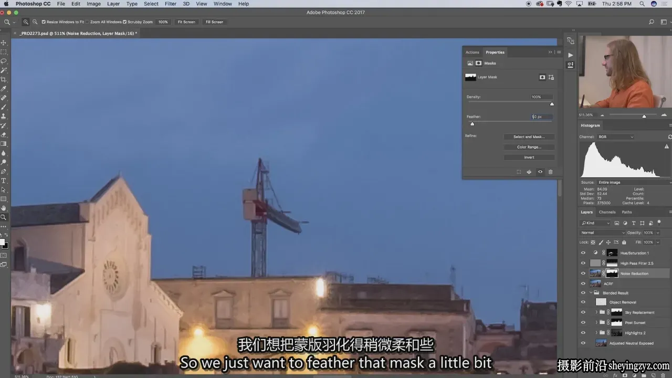Select the Hand tool
Viewport: 672px width, 378px height.
[4, 208]
